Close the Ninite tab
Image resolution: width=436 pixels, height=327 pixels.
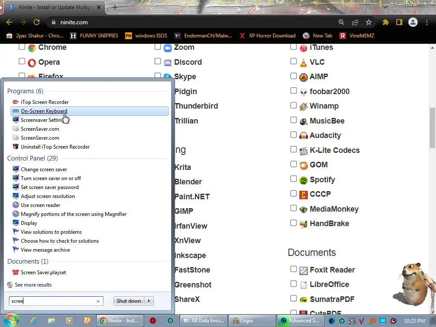(99, 7)
